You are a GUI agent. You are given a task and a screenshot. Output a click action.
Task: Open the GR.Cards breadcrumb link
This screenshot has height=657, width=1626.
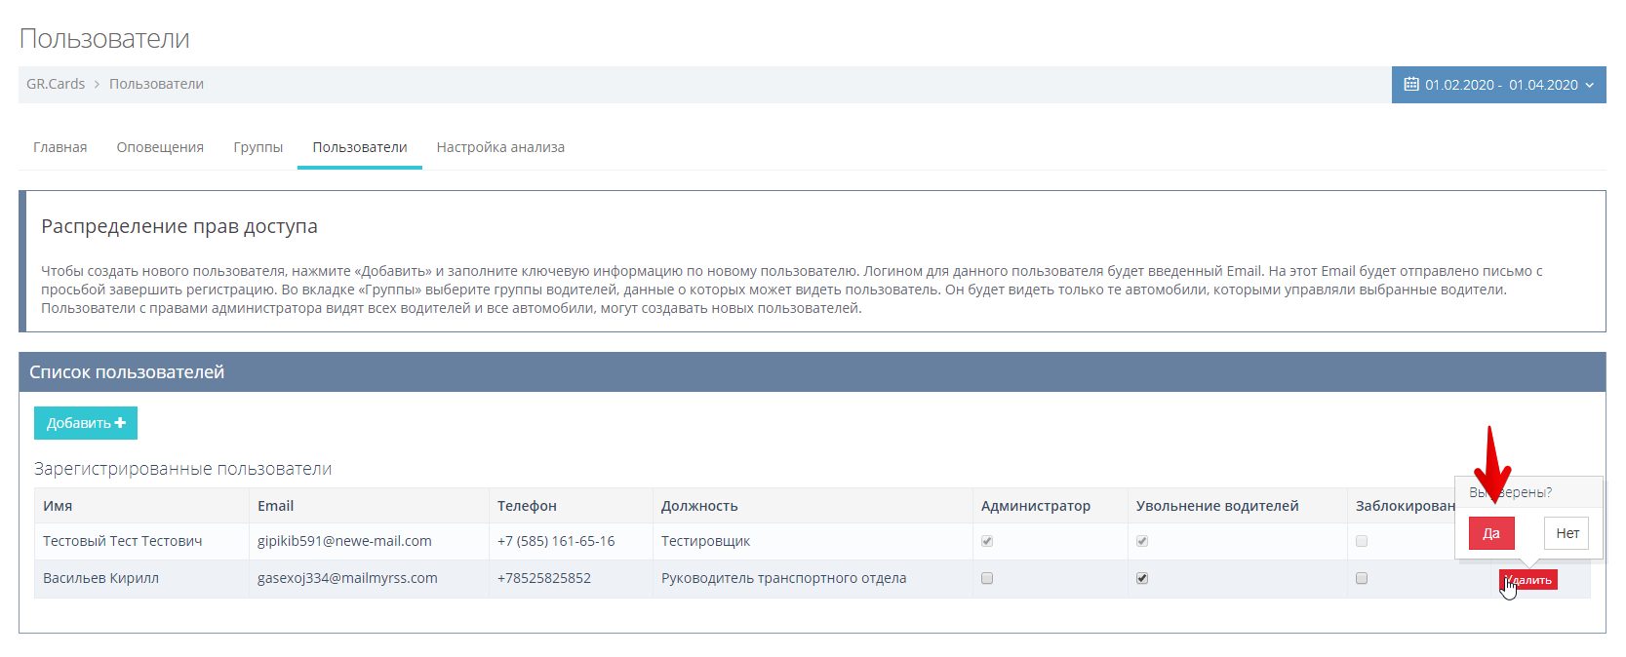56,84
